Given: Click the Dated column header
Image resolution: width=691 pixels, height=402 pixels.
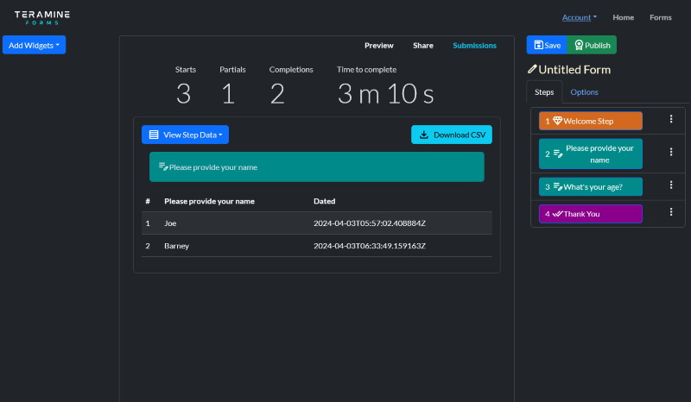Looking at the screenshot, I should click(325, 201).
